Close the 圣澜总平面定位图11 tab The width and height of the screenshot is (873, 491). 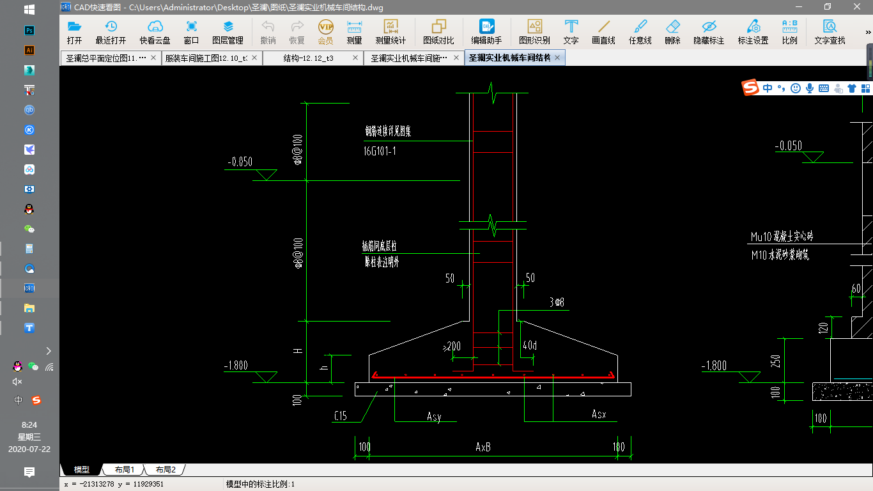pyautogui.click(x=153, y=58)
